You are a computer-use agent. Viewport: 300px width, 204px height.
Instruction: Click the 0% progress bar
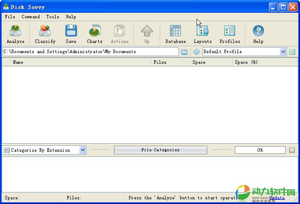[260, 150]
